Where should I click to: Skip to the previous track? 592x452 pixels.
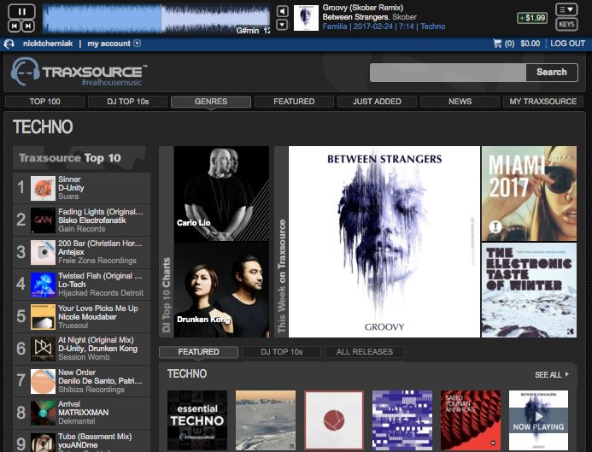(x=15, y=26)
